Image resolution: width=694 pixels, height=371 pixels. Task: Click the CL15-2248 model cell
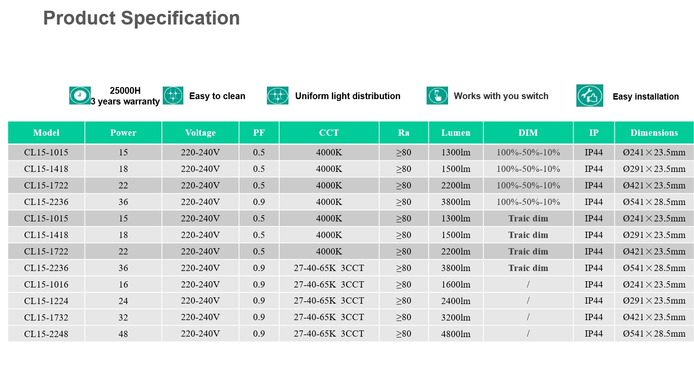click(x=46, y=334)
